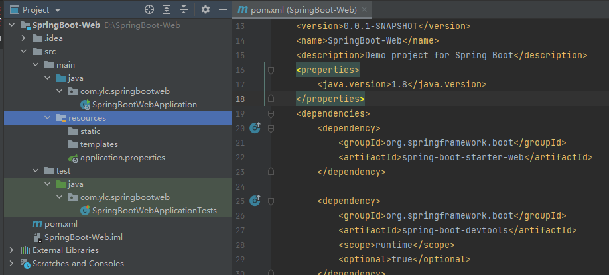The width and height of the screenshot is (609, 275).
Task: Click the Maven icon on editor tab
Action: [x=243, y=10]
